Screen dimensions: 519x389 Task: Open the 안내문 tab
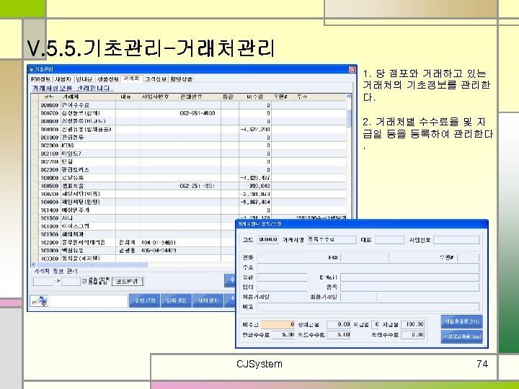(x=84, y=79)
